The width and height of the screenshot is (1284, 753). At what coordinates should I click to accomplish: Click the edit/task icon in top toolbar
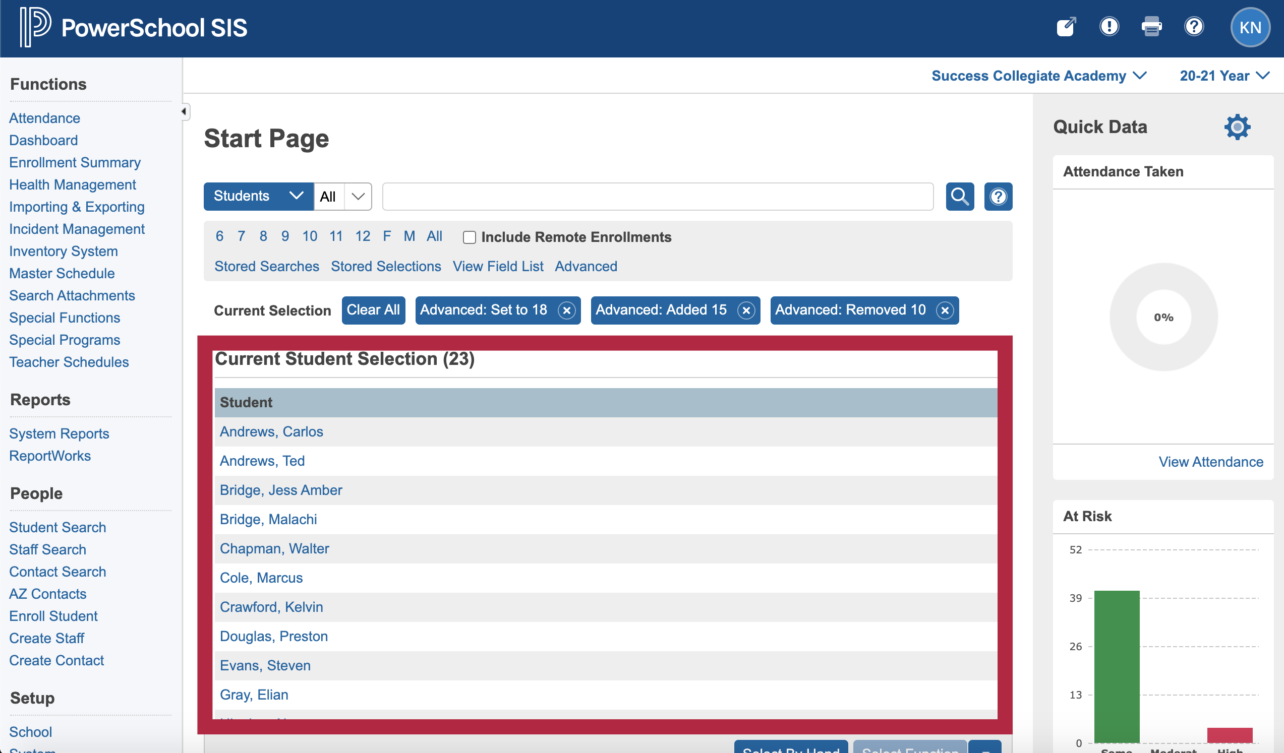click(x=1068, y=27)
